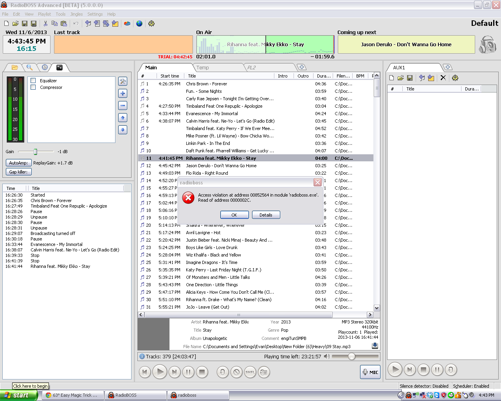Enable the Equalizer checkbox
Image resolution: width=501 pixels, height=401 pixels.
point(33,81)
